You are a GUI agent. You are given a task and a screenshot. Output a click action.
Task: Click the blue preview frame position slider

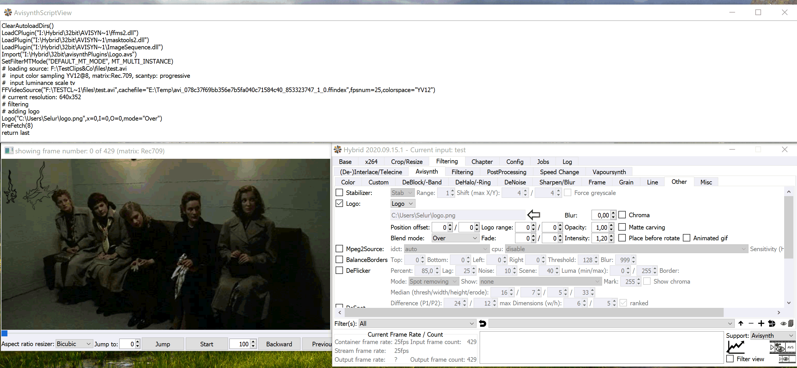(5, 333)
